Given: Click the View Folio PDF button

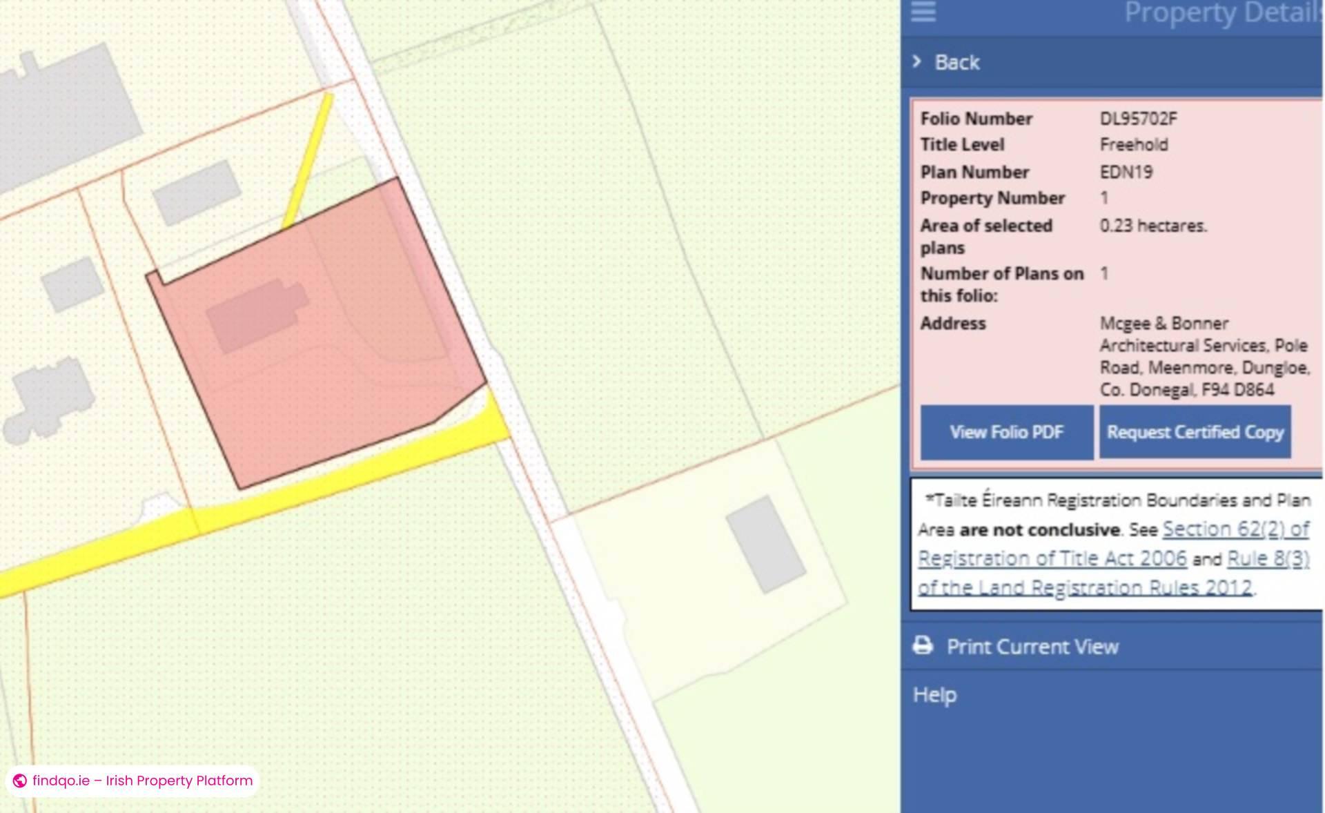Looking at the screenshot, I should [x=1006, y=432].
